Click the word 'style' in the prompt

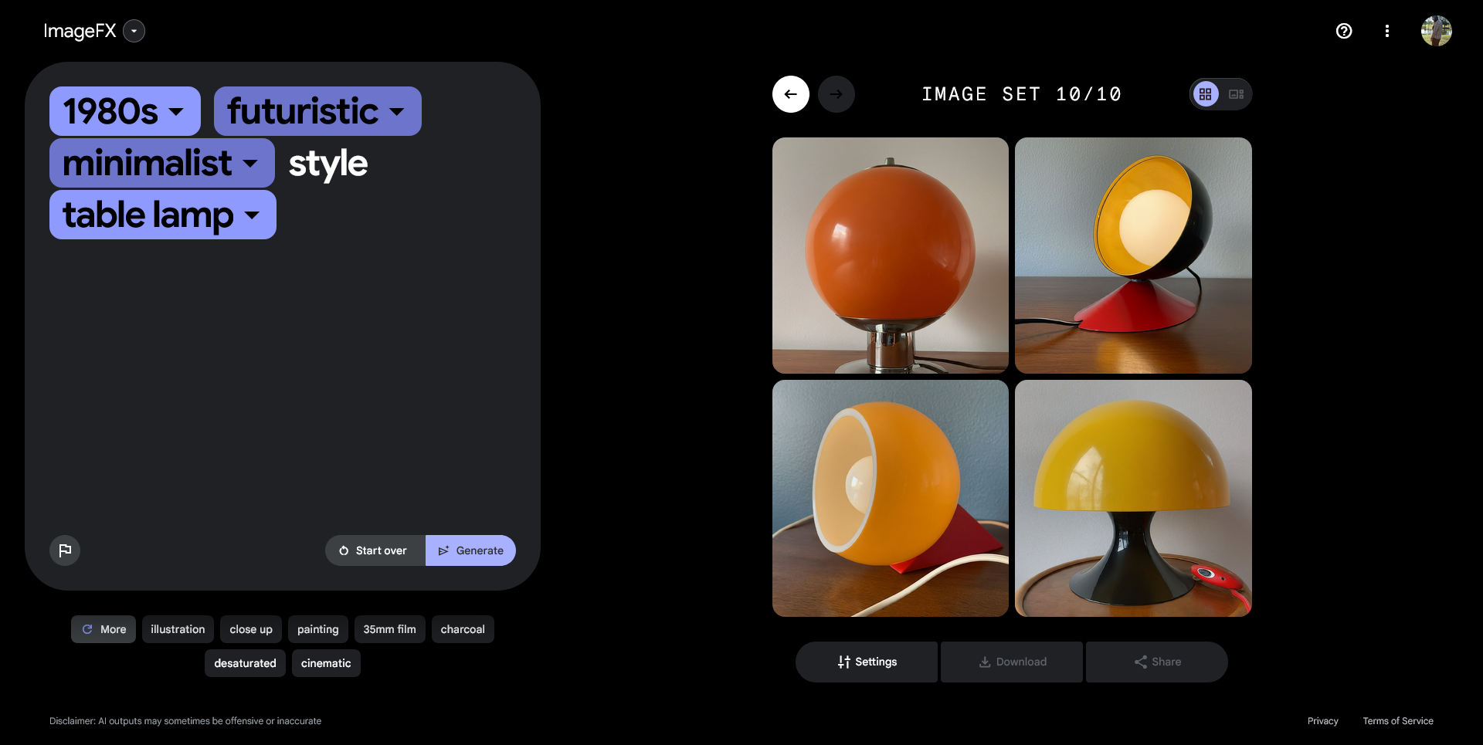coord(328,164)
